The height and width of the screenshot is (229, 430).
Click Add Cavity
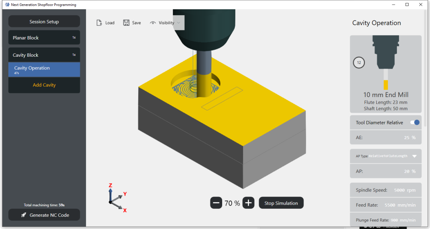(x=44, y=85)
